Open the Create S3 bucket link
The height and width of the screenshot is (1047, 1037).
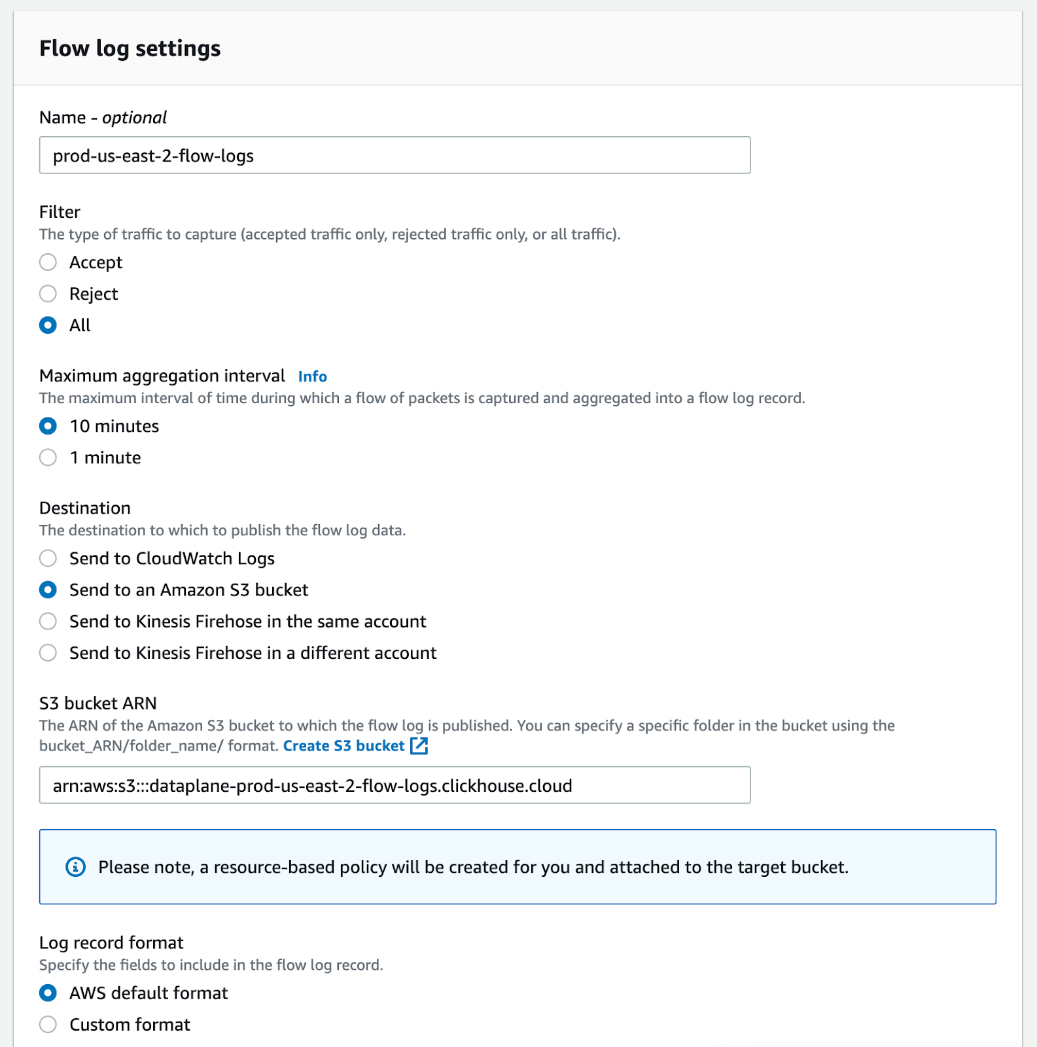(x=343, y=745)
